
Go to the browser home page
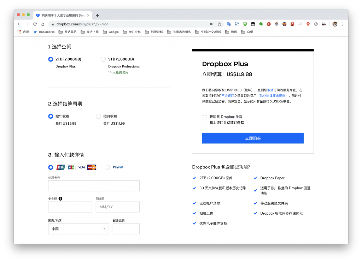pyautogui.click(x=43, y=24)
